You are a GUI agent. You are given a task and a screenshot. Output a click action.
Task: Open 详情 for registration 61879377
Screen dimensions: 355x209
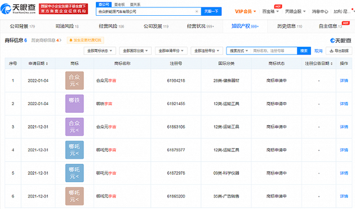pyautogui.click(x=344, y=150)
